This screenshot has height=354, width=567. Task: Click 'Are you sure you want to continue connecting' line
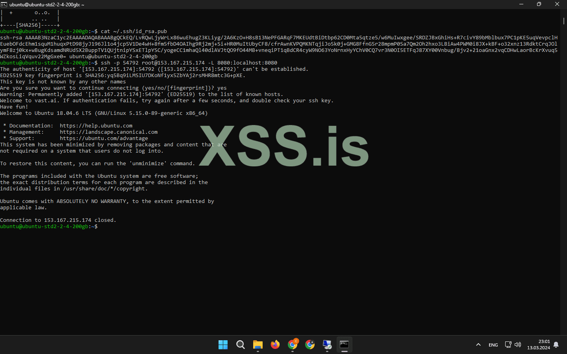point(113,88)
